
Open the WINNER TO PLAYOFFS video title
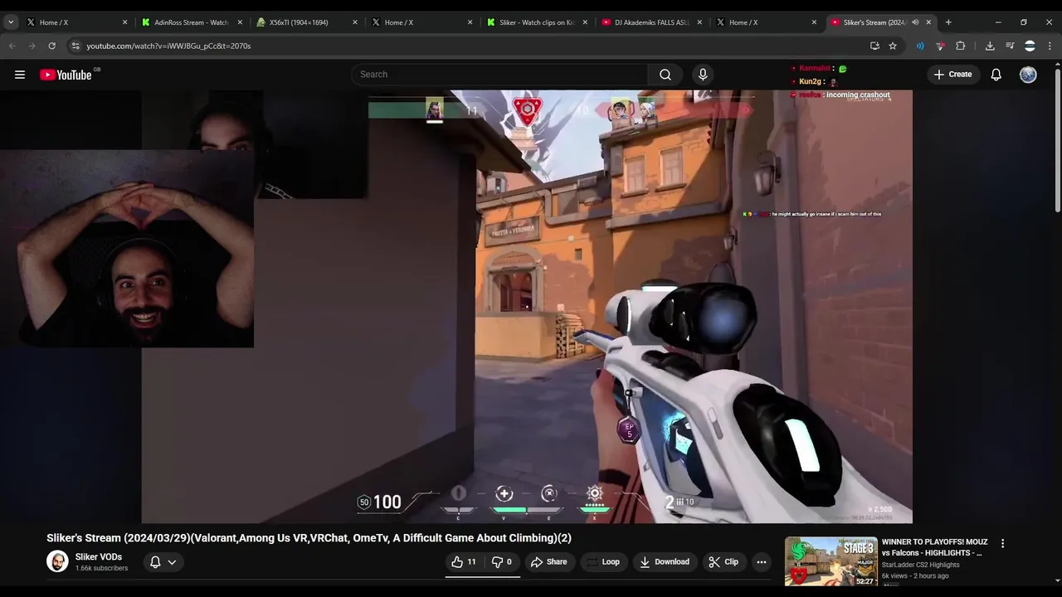click(934, 547)
